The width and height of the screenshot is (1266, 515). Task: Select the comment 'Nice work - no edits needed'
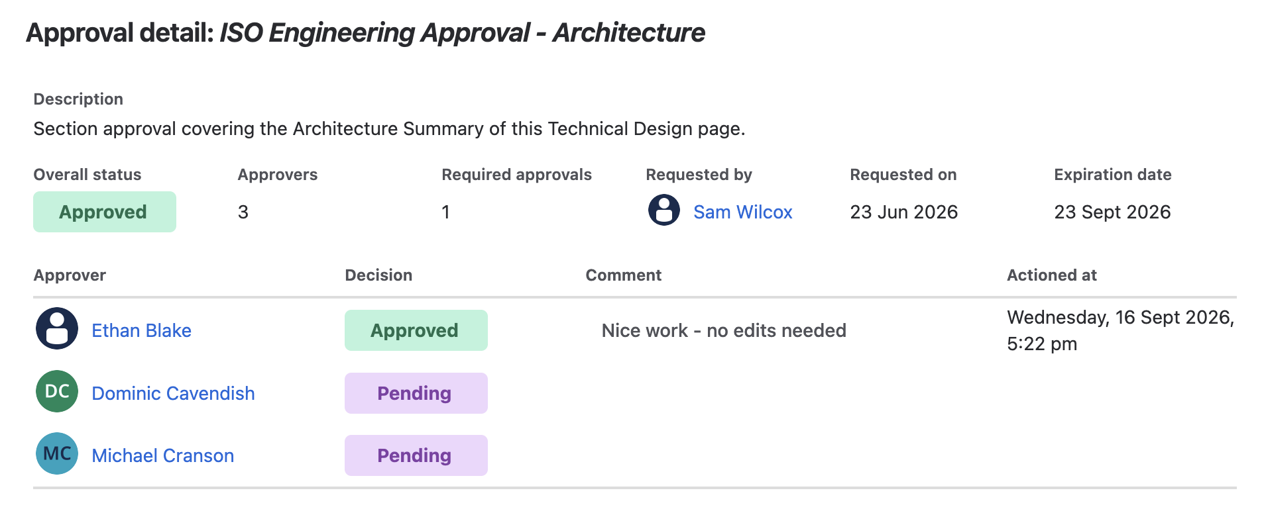point(724,330)
